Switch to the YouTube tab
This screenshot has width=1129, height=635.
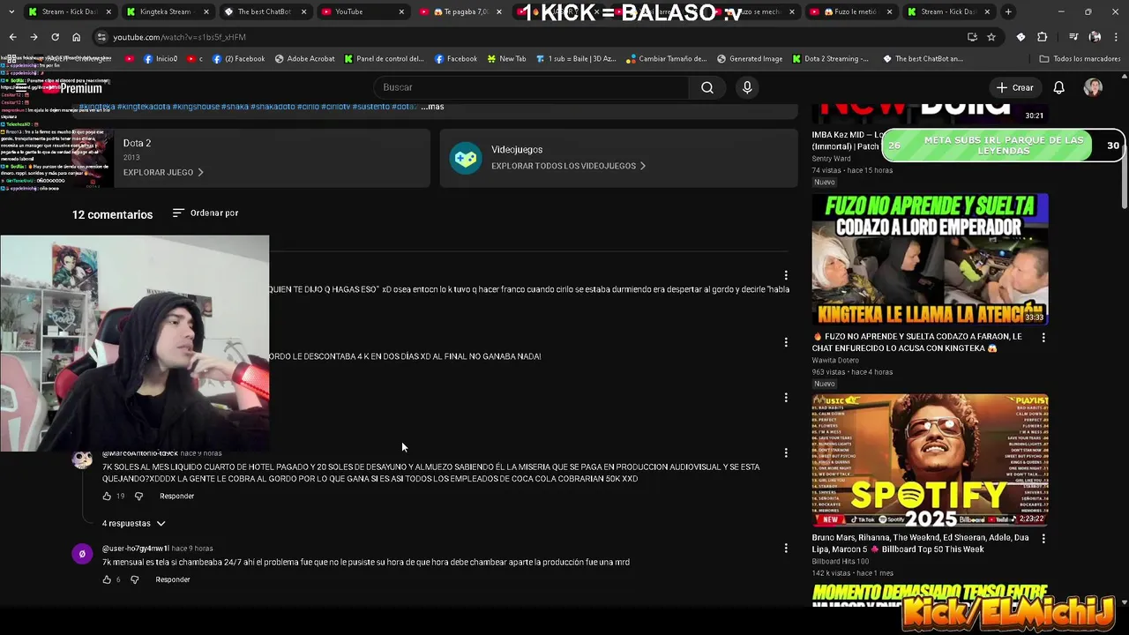coord(362,11)
